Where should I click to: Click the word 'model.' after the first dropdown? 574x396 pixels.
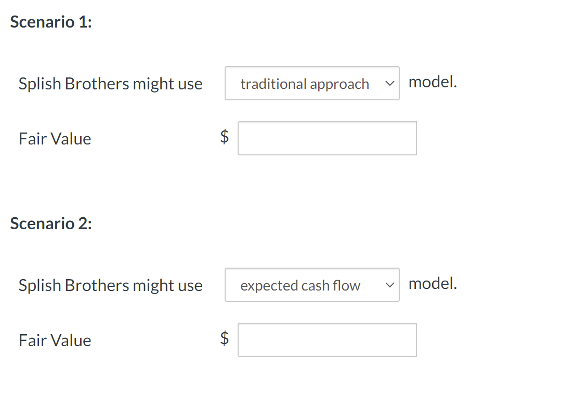[433, 81]
